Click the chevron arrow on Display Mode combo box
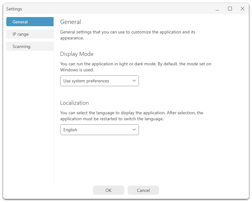252x202 pixels. click(134, 81)
